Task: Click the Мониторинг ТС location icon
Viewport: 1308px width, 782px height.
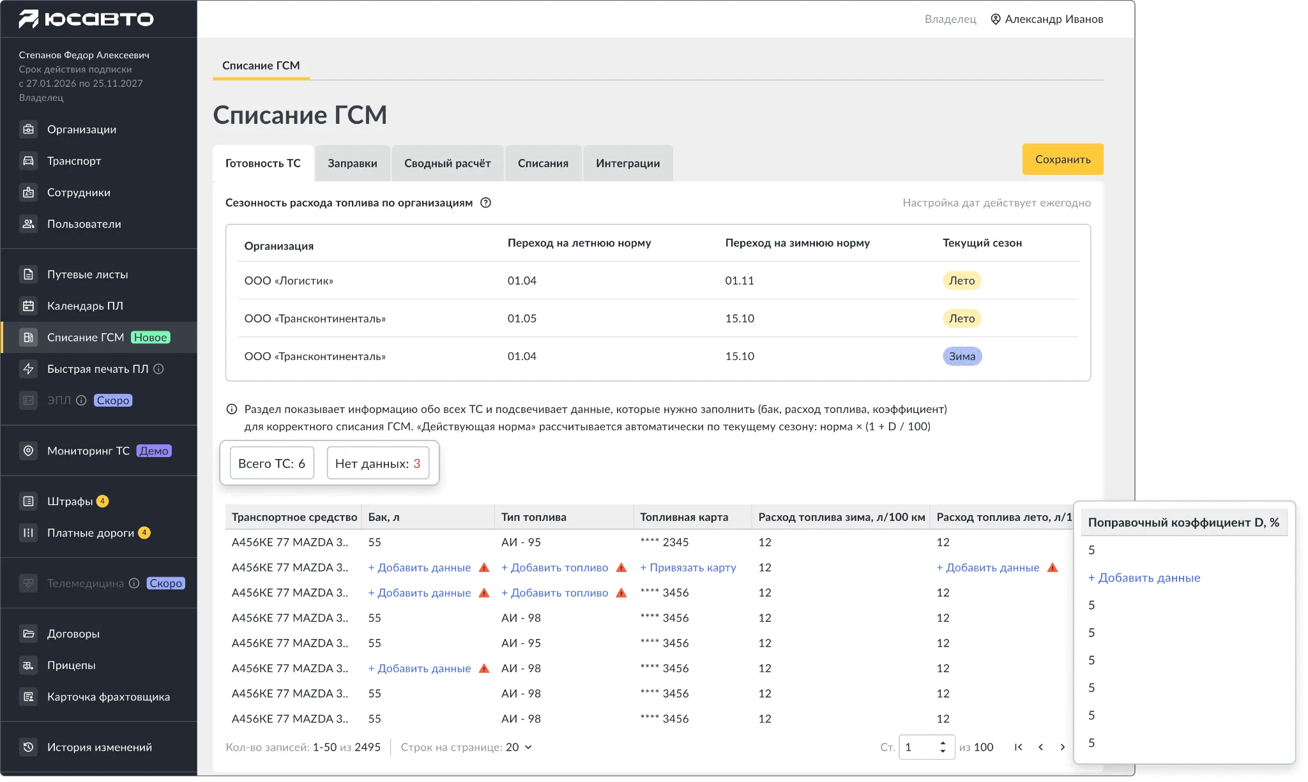Action: point(28,451)
